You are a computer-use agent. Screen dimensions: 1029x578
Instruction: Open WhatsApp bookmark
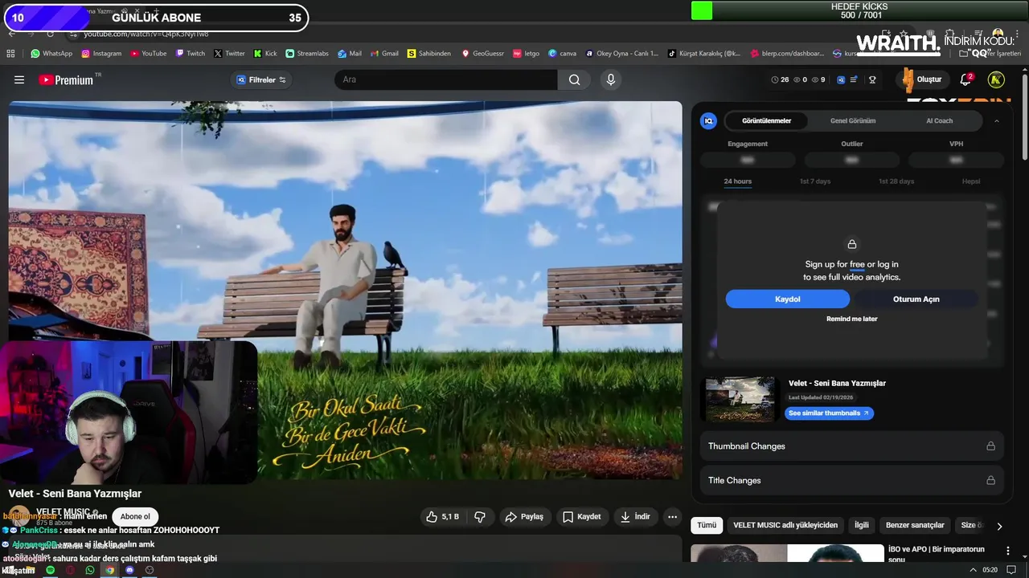[51, 53]
